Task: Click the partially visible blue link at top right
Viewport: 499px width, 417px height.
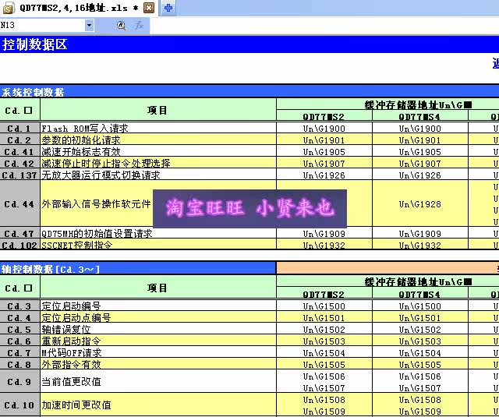Action: click(496, 63)
